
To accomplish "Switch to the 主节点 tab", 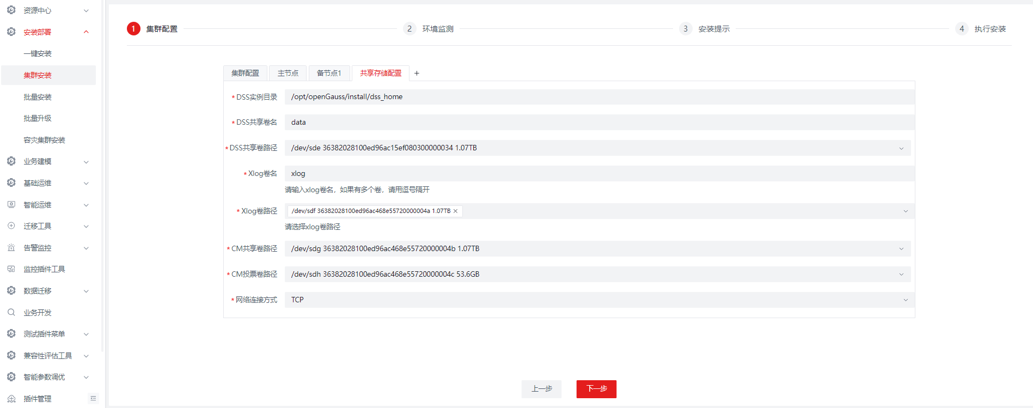I will coord(288,74).
